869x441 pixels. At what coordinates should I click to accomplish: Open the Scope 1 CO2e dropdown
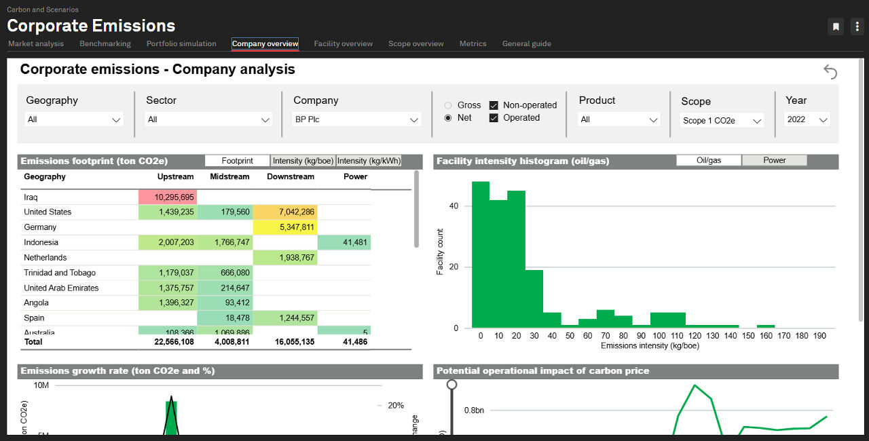point(722,121)
